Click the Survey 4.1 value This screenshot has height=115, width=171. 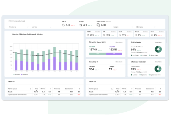85,25
